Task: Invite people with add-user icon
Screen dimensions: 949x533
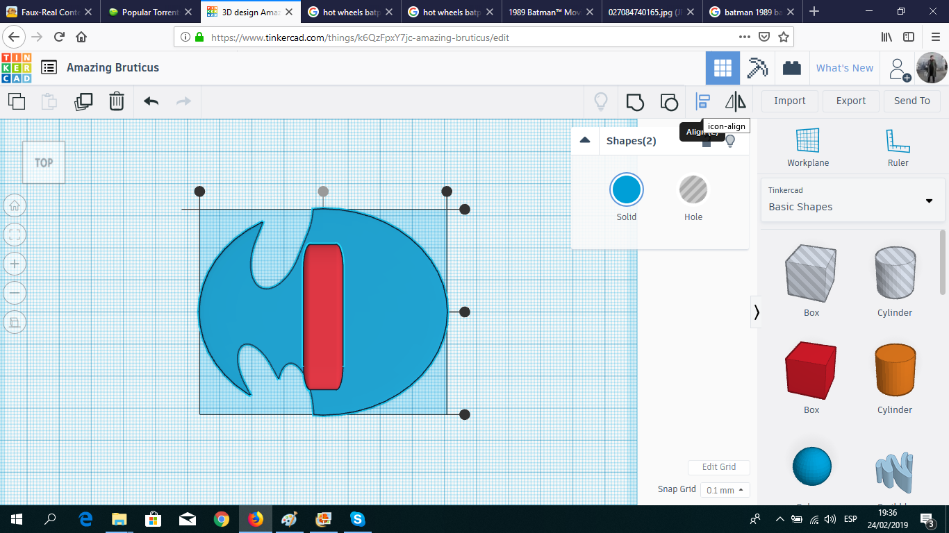Action: (x=900, y=69)
